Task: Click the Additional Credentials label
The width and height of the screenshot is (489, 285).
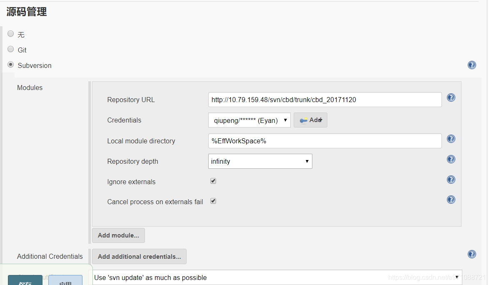Action: [x=50, y=256]
